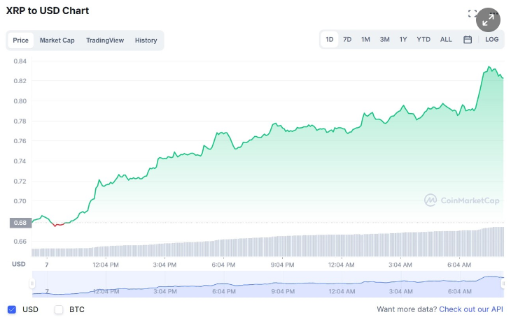Click the 9:04 PM time axis label
This screenshot has width=518, height=324.
pos(283,265)
